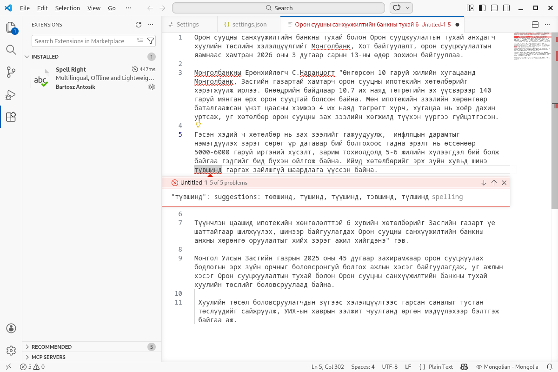
Task: Click the refresh Extensions icon
Action: tap(138, 25)
